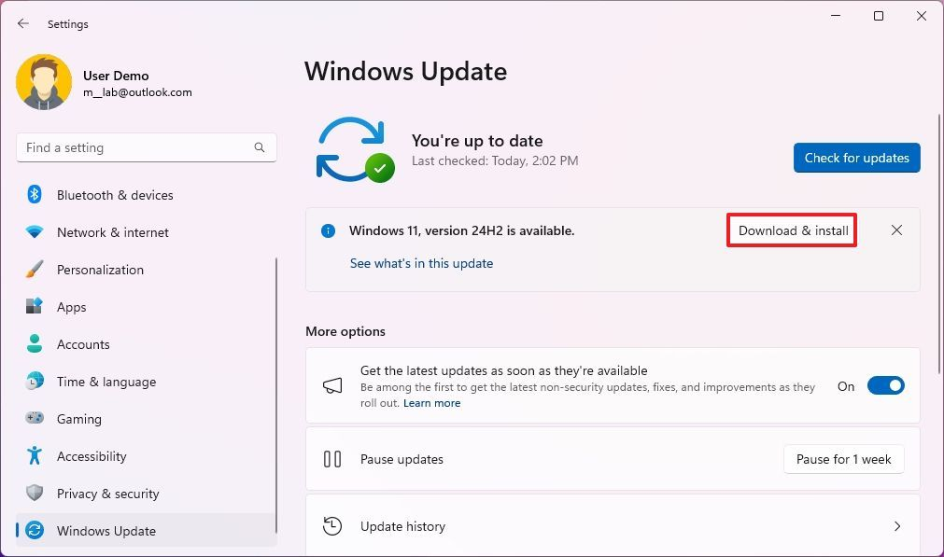Maximize the Settings window
Image resolution: width=944 pixels, height=557 pixels.
tap(879, 16)
